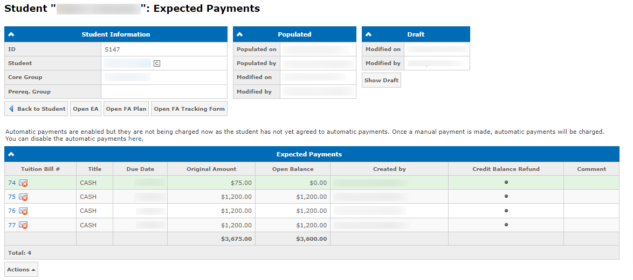This screenshot has width=633, height=280.
Task: Click the Open Balance column header
Action: [x=293, y=169]
